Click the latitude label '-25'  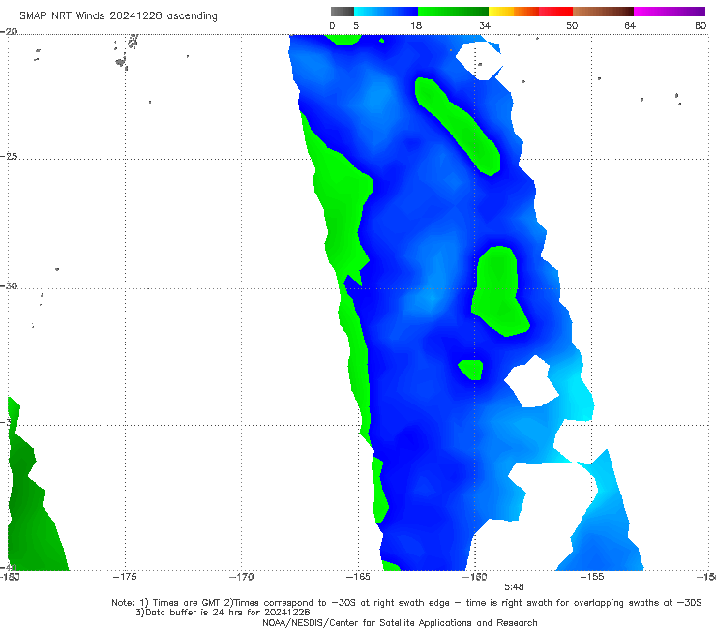pyautogui.click(x=9, y=156)
